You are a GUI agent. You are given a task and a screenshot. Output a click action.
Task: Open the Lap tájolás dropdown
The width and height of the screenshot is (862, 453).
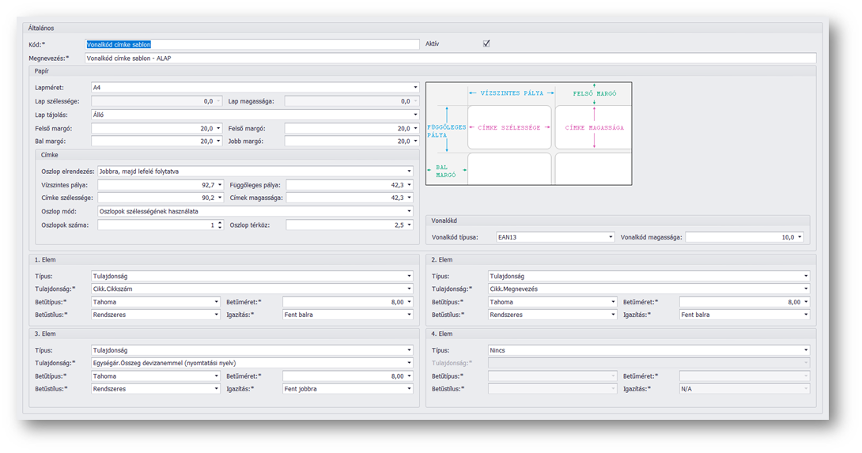(415, 115)
